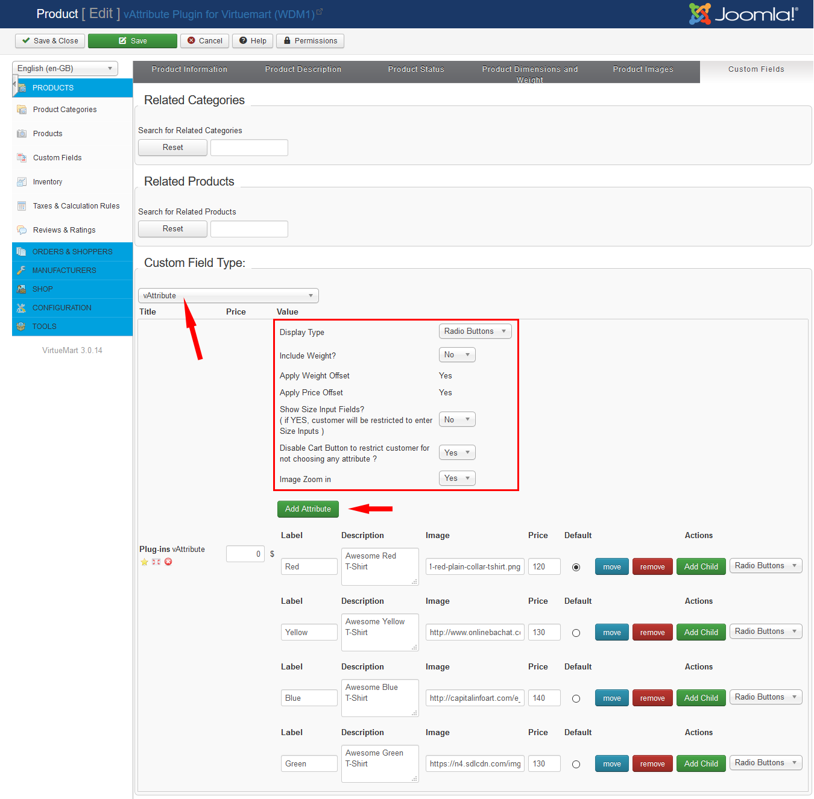Image resolution: width=814 pixels, height=799 pixels.
Task: Click the Reviews & Ratings speech bubble icon
Action: pyautogui.click(x=22, y=230)
